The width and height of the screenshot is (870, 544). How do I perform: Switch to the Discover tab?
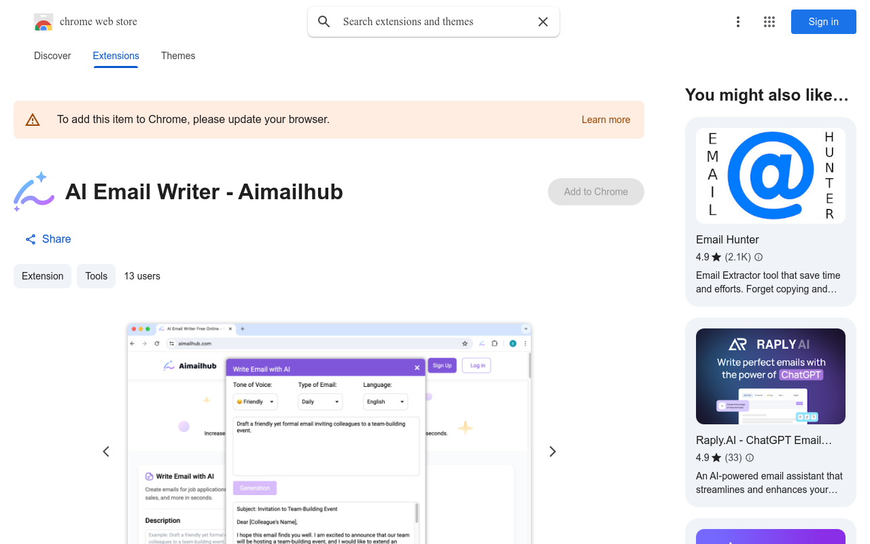[x=52, y=56]
